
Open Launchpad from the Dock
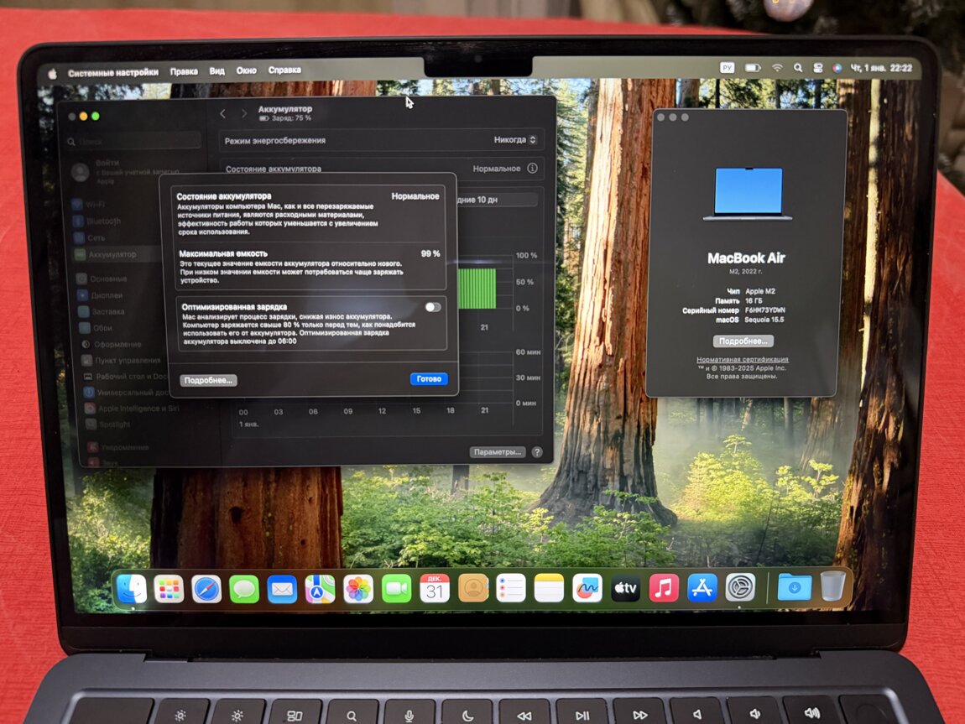pyautogui.click(x=169, y=589)
